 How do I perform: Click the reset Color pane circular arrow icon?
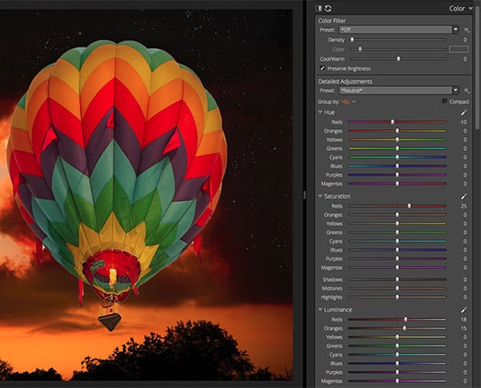point(328,8)
